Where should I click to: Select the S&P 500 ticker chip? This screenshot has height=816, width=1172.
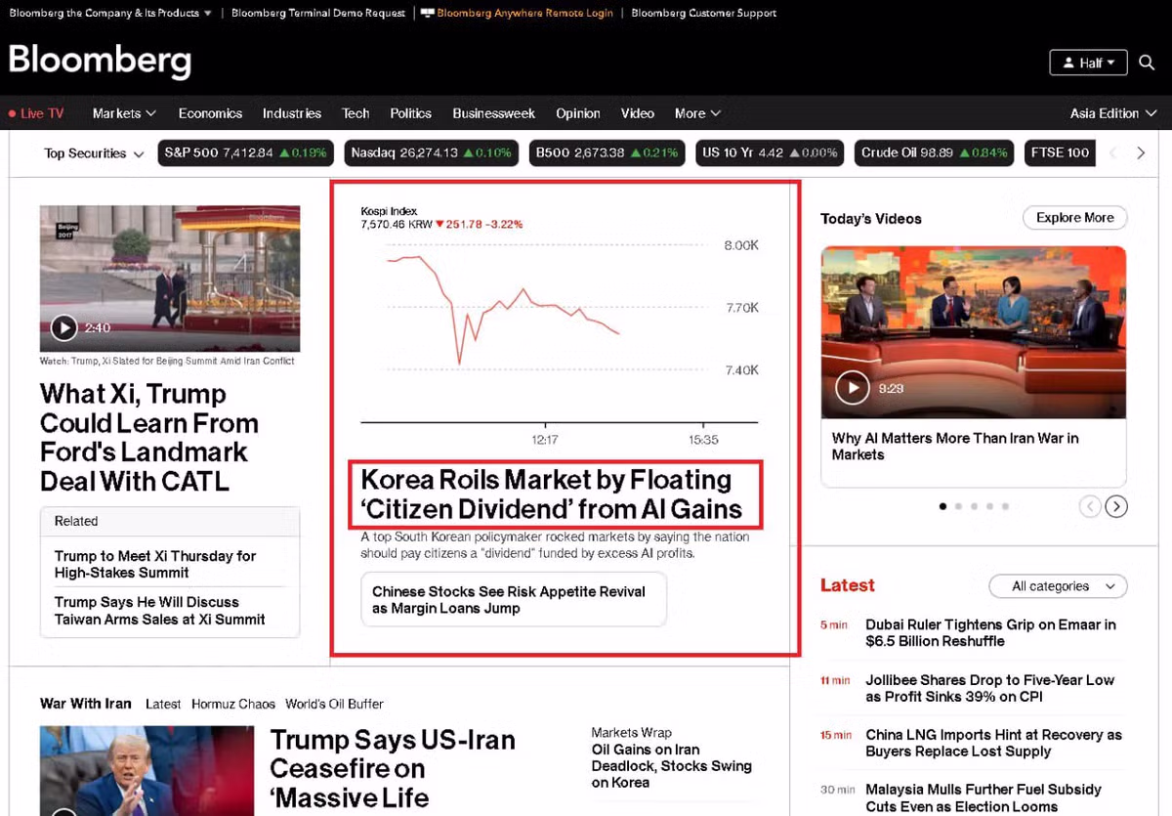245,153
